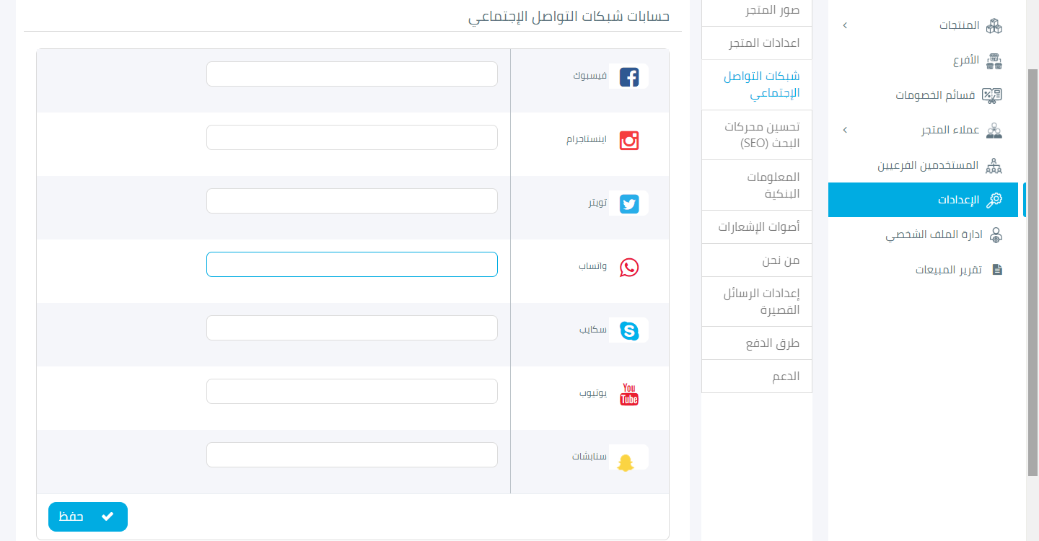Switch to تحسين محركات البحث (SEO) tab
The width and height of the screenshot is (1039, 541).
click(762, 135)
